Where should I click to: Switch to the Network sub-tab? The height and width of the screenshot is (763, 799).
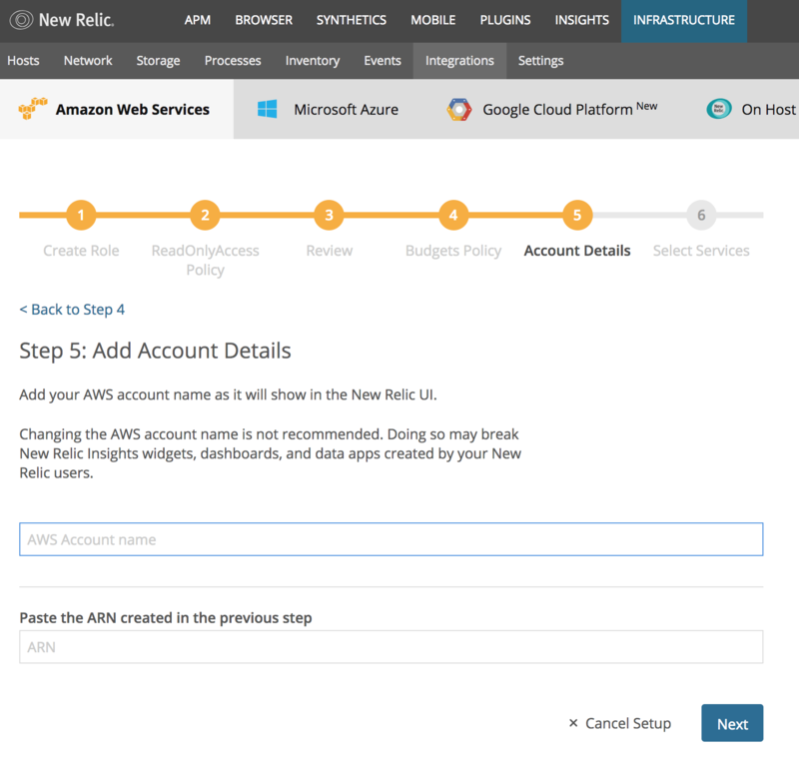[x=88, y=61]
